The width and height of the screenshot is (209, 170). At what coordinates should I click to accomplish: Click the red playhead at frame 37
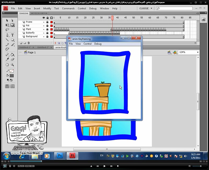click(113, 18)
